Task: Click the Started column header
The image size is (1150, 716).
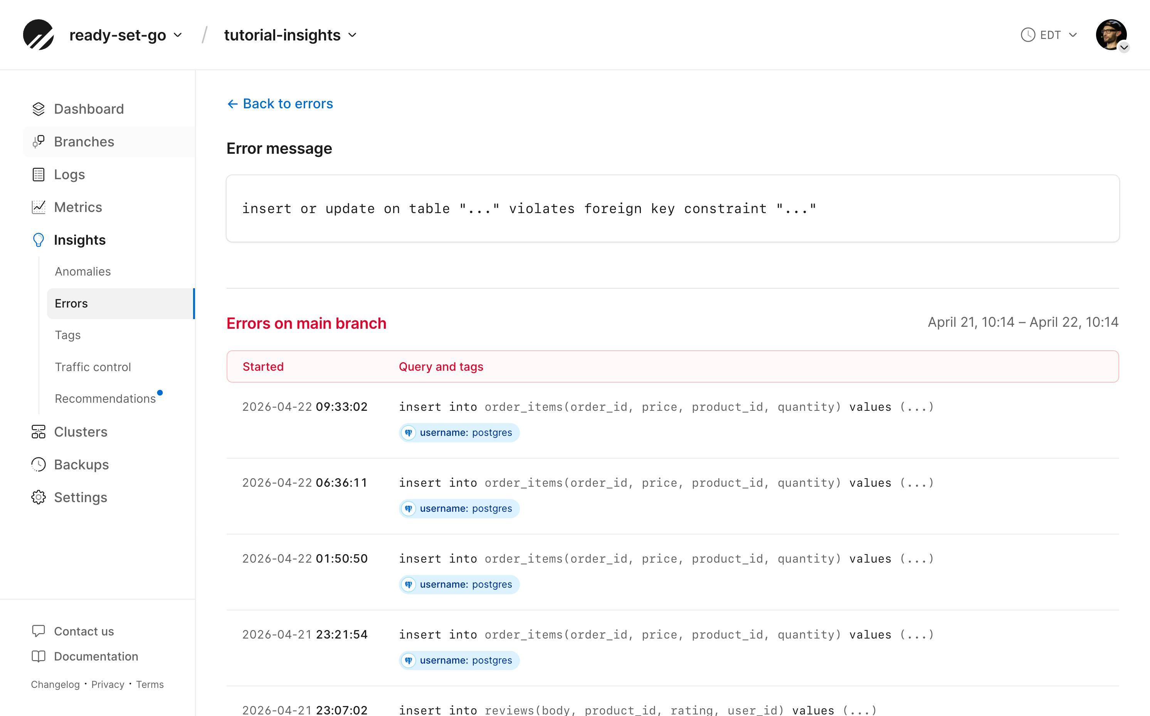Action: point(263,366)
